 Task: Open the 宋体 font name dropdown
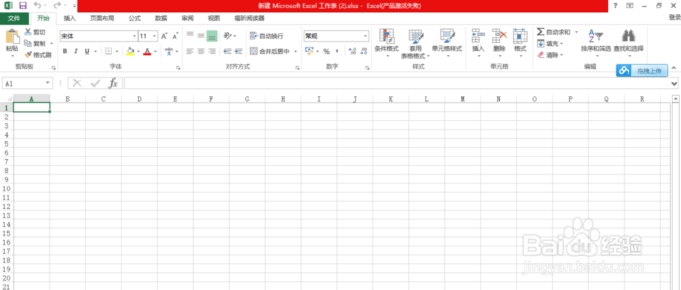tap(134, 37)
